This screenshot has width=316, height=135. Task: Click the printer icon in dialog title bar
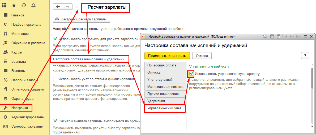265,37
